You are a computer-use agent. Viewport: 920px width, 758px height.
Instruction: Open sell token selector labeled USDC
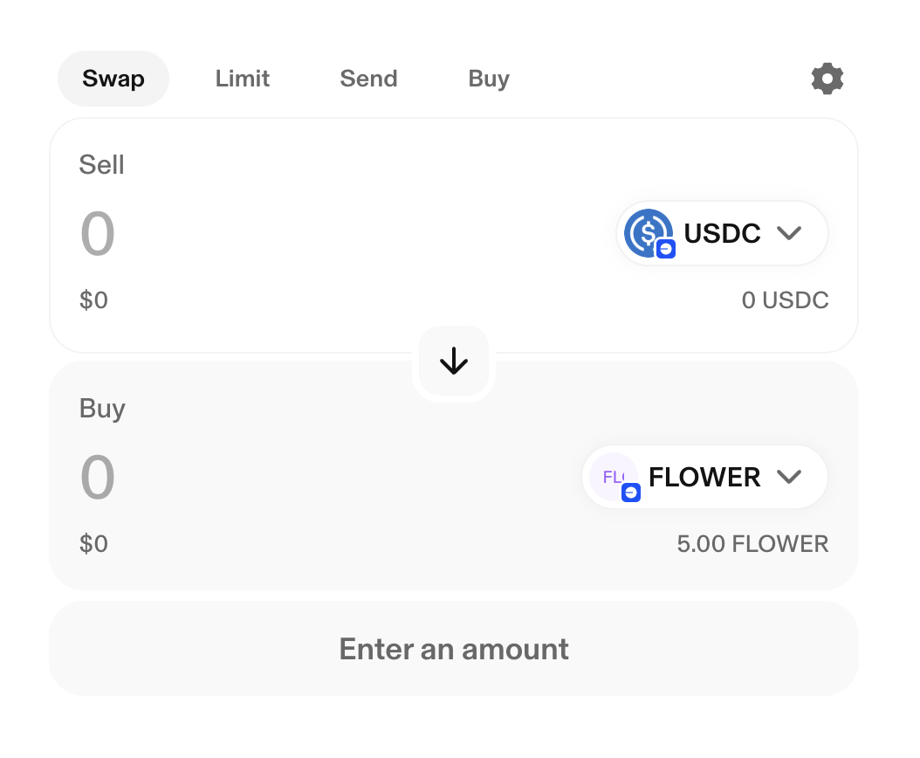click(x=722, y=233)
